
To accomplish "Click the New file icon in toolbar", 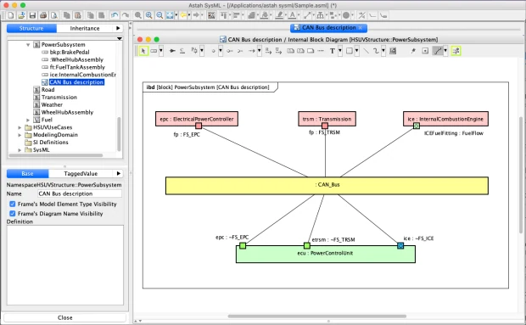I will click(11, 15).
